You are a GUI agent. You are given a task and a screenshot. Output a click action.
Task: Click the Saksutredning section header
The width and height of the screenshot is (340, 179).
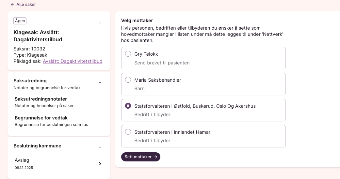click(x=30, y=81)
